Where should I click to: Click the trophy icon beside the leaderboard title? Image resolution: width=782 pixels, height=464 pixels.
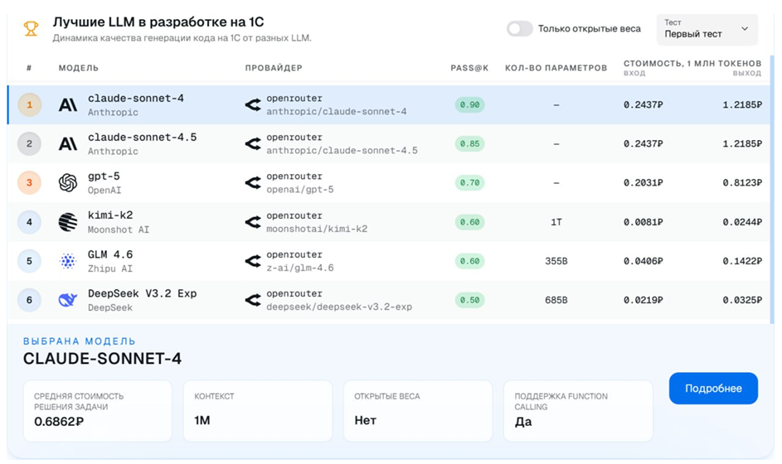[x=31, y=29]
